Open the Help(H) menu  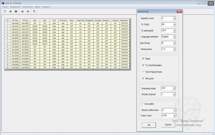pyautogui.click(x=46, y=7)
